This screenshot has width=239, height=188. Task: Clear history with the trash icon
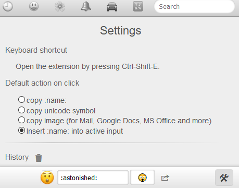[39, 158]
